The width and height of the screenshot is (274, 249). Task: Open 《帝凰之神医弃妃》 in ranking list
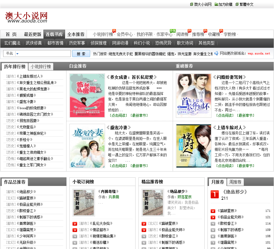(31, 133)
